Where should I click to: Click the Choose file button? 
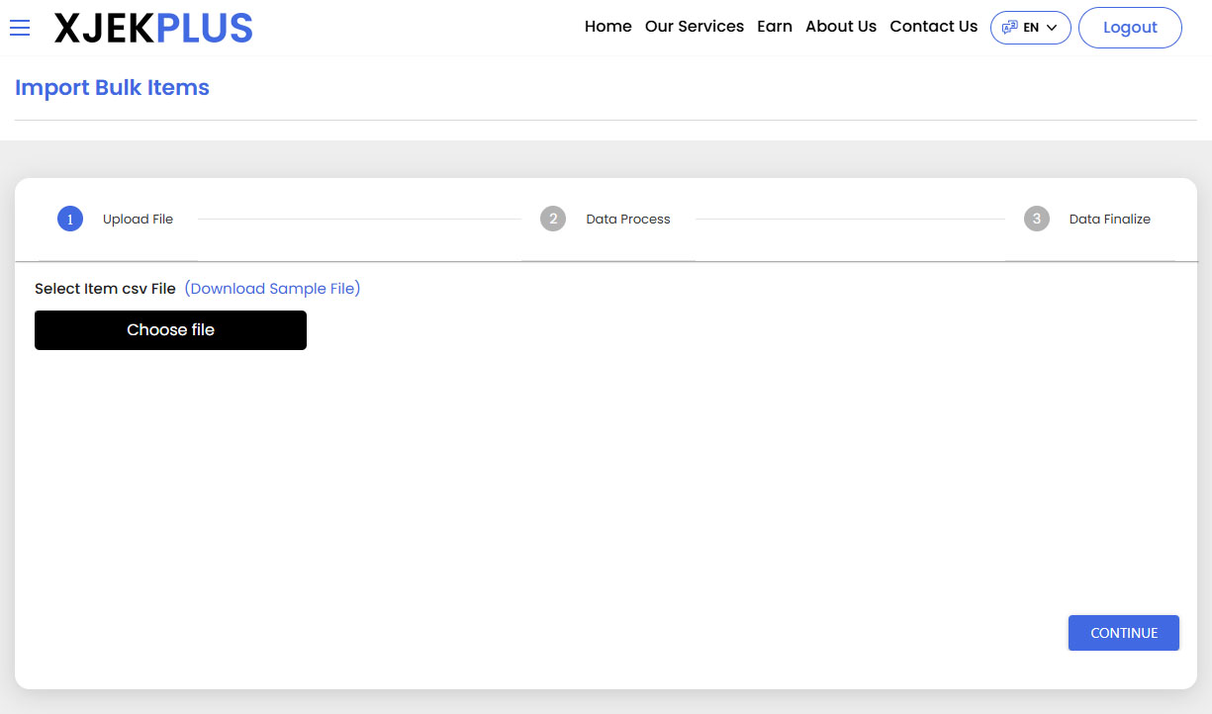pos(170,330)
